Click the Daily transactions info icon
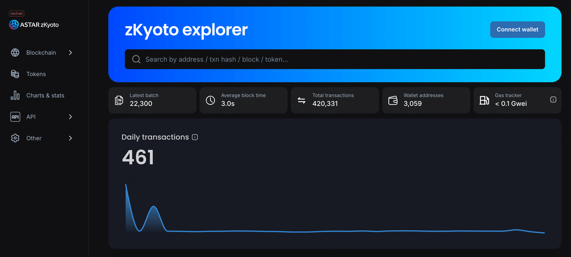The height and width of the screenshot is (257, 571). pyautogui.click(x=195, y=137)
